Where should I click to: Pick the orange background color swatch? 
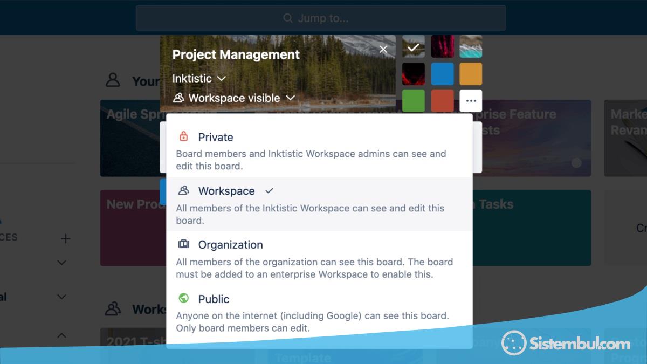tap(471, 74)
